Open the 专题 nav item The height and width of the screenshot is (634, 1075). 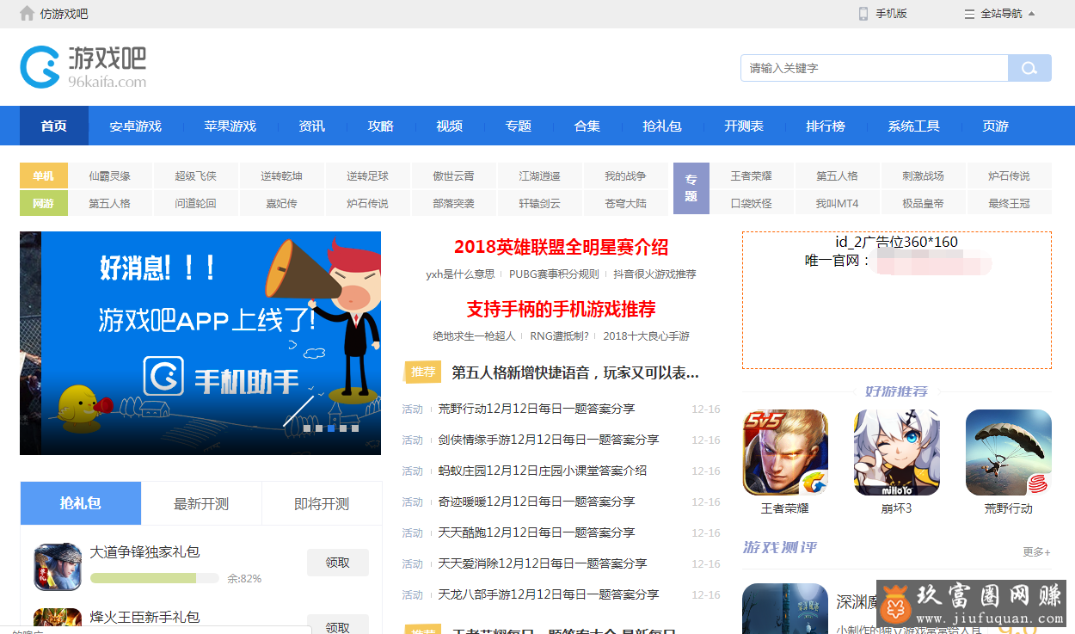click(519, 126)
